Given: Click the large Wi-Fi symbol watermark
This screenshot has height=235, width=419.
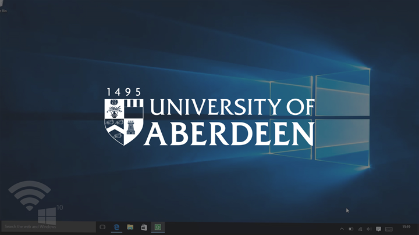Looking at the screenshot, I should 30,195.
